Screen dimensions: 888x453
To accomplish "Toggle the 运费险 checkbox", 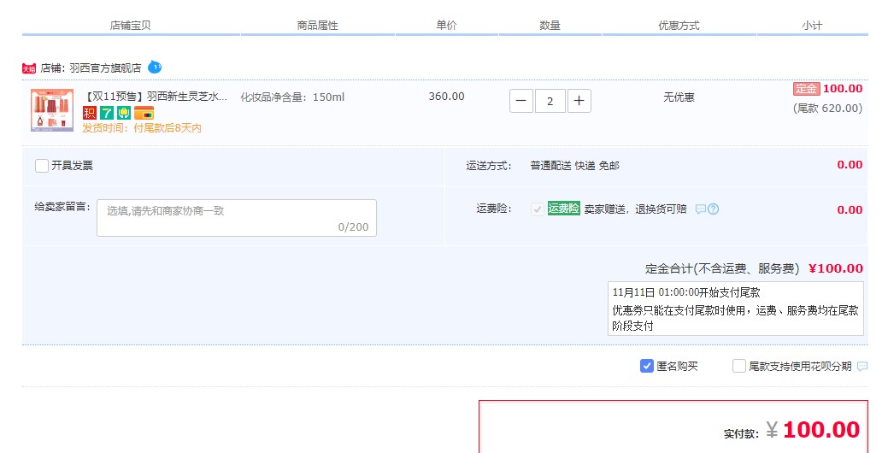I will (x=537, y=209).
